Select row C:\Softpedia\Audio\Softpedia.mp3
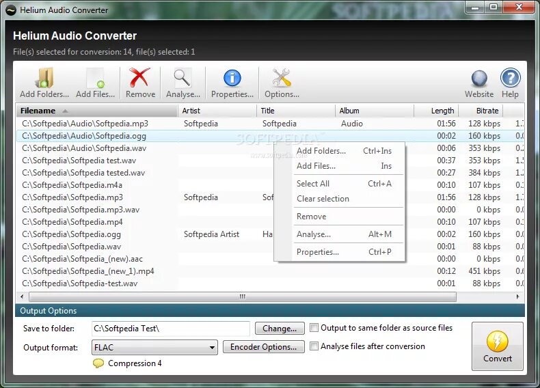 pos(270,124)
